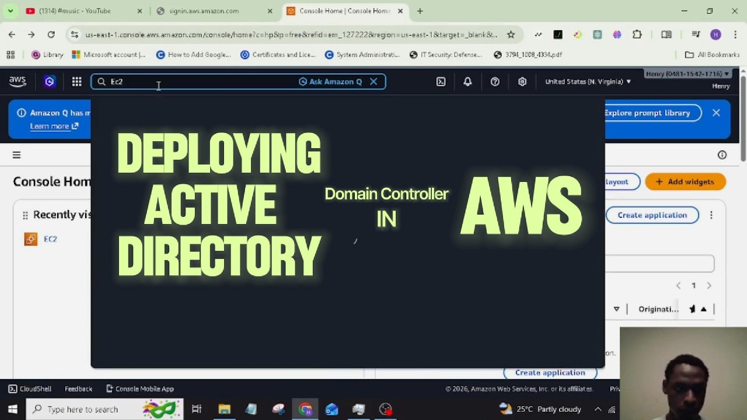Launch CloudShell icon in top navigation bar
Screen dimensions: 747x420
coord(441,82)
